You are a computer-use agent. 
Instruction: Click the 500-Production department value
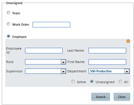click(x=101, y=71)
